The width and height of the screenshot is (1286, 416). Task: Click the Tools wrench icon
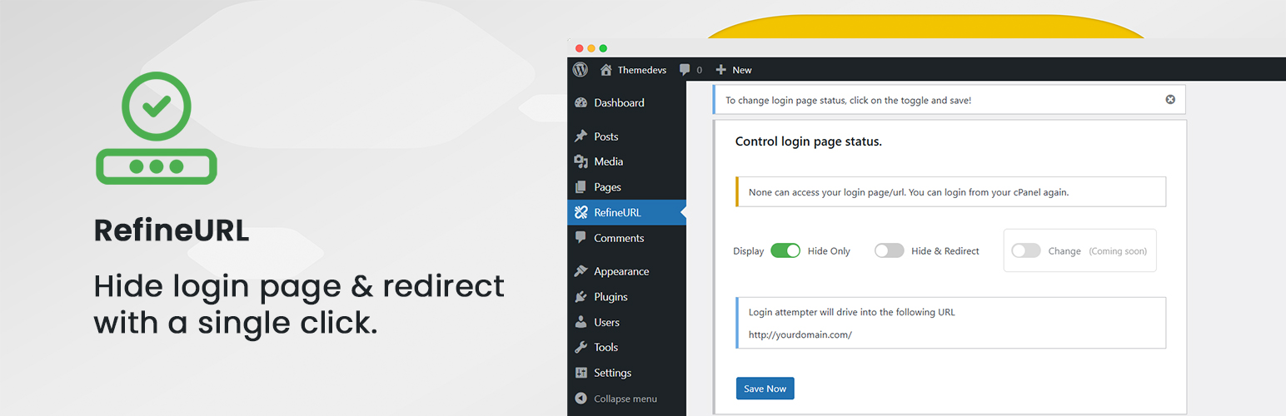tap(581, 348)
